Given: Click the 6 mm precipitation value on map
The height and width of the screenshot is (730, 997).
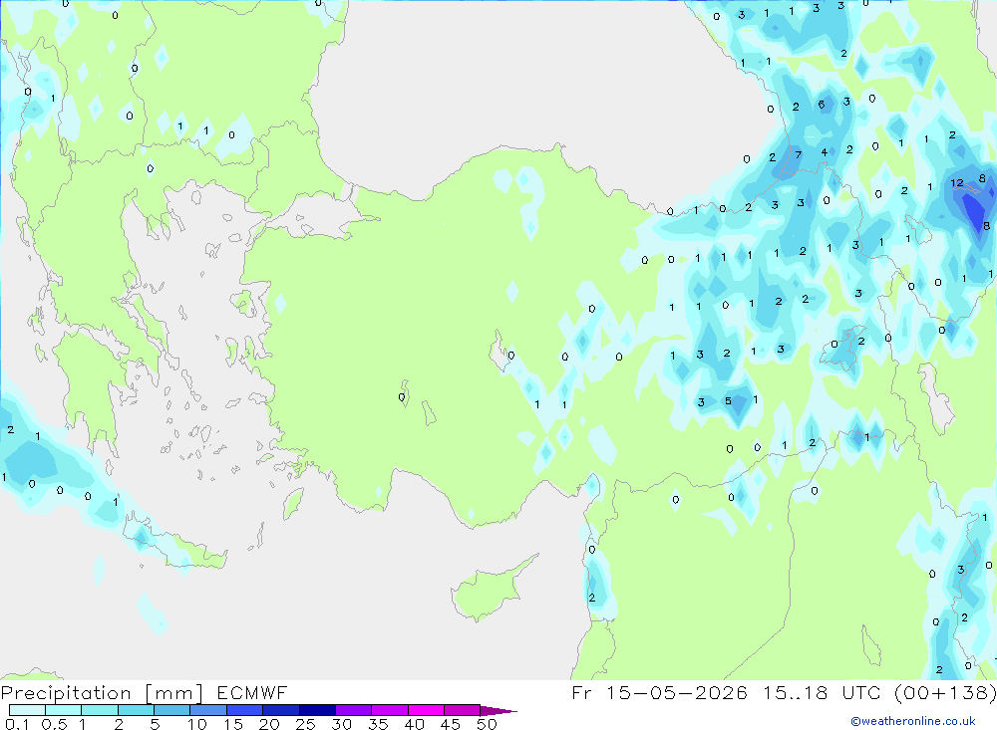Looking at the screenshot, I should coord(822,105).
